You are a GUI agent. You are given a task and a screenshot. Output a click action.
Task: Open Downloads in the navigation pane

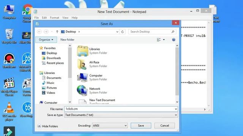pyautogui.click(x=51, y=58)
